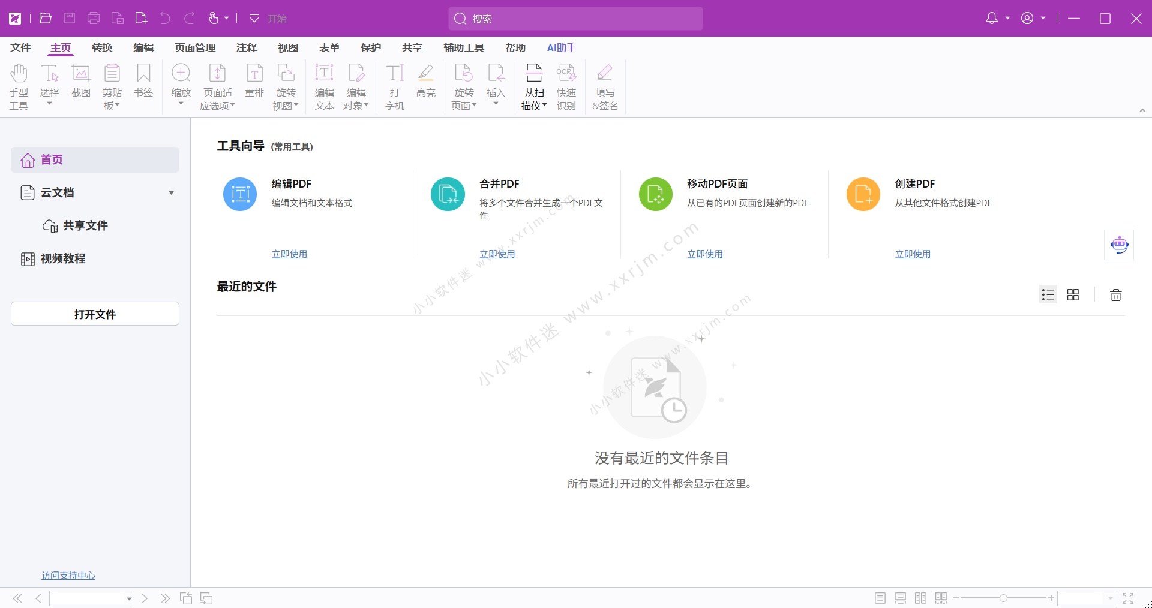Switch to the Convert (转换) tab
This screenshot has width=1152, height=608.
tap(102, 48)
